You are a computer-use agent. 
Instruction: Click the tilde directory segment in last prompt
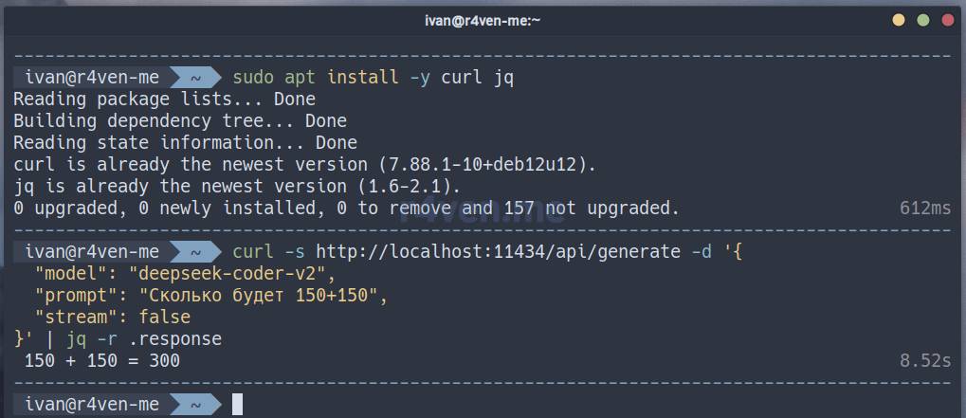(x=195, y=405)
